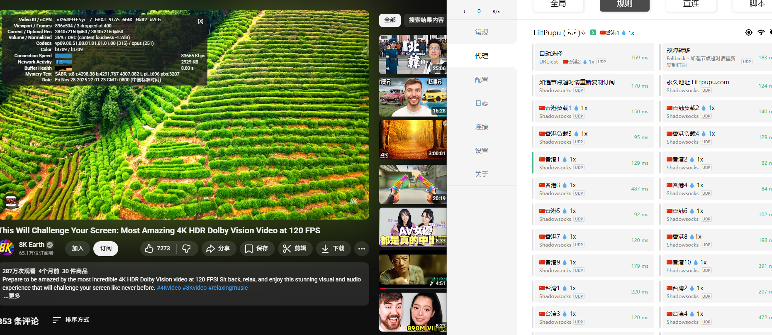The width and height of the screenshot is (772, 335).
Task: Download the video with 下载 button
Action: coord(333,248)
